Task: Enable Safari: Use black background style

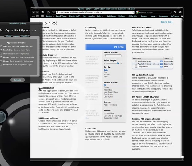Action: click(x=1, y=65)
